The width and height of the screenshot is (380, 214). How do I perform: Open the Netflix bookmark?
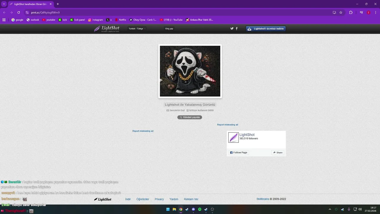point(121,20)
